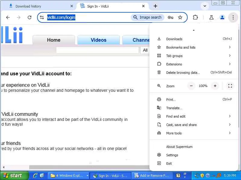Click the forward navigation arrow
Viewport: 241px width, 180px height.
[x=19, y=17]
